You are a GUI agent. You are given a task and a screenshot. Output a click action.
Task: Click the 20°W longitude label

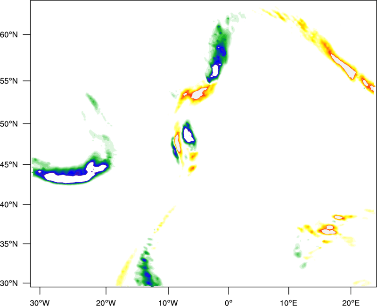pos(106,303)
